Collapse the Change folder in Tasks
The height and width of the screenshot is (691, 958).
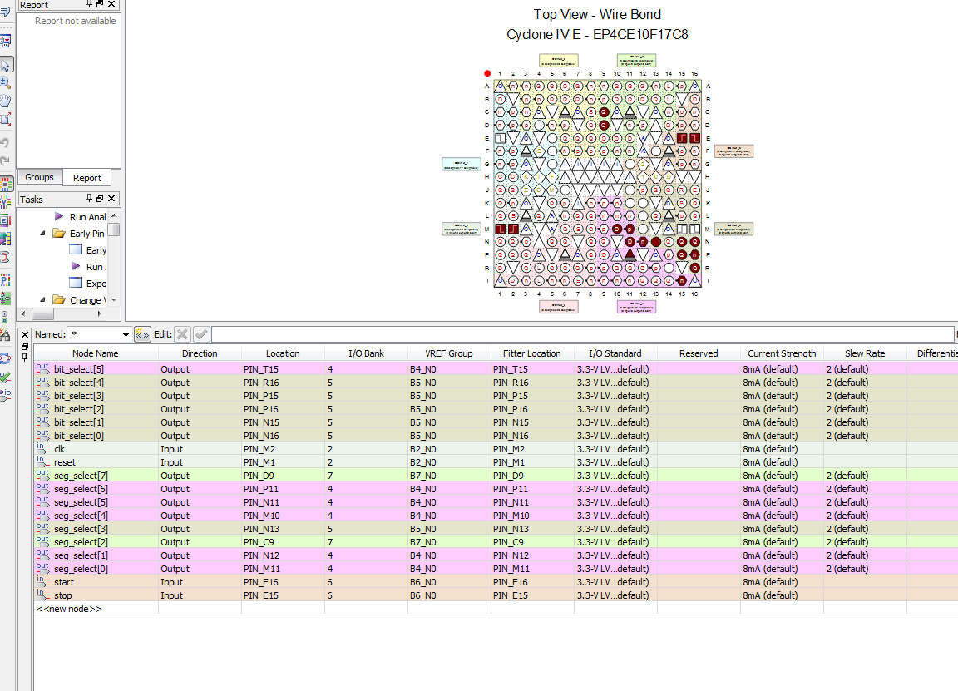(x=42, y=300)
